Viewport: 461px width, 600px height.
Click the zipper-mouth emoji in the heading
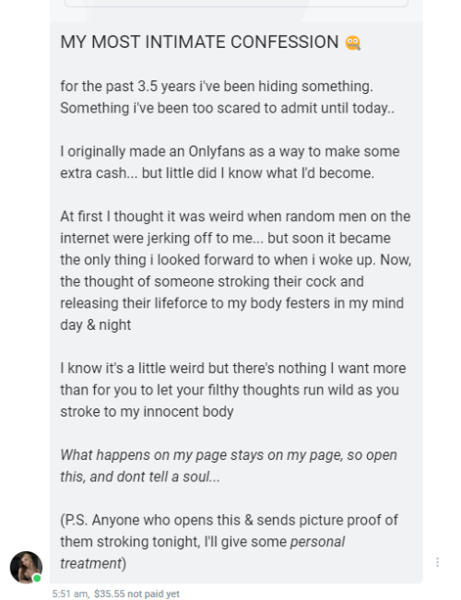(x=352, y=42)
